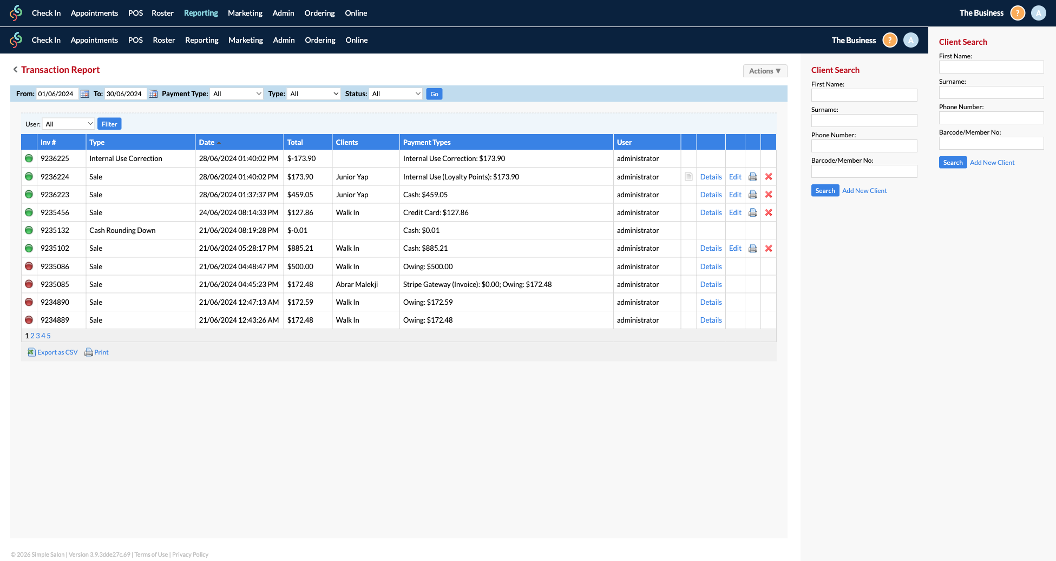Open the Payment Type dropdown
Image resolution: width=1056 pixels, height=561 pixels.
[237, 93]
